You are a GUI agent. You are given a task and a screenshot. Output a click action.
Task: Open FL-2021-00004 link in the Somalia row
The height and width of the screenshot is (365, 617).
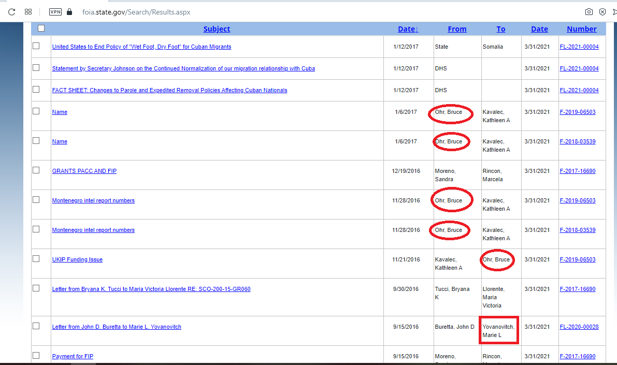(579, 47)
